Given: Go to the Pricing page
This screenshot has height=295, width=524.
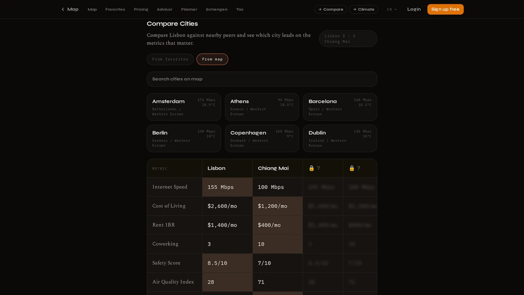Looking at the screenshot, I should (141, 10).
